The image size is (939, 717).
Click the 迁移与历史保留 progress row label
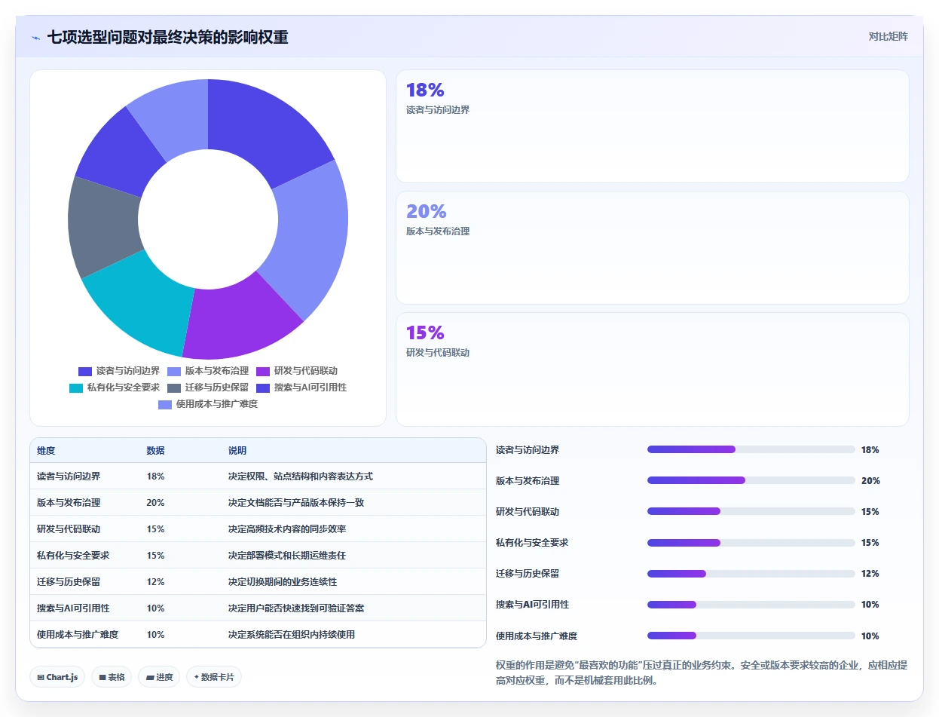(528, 574)
